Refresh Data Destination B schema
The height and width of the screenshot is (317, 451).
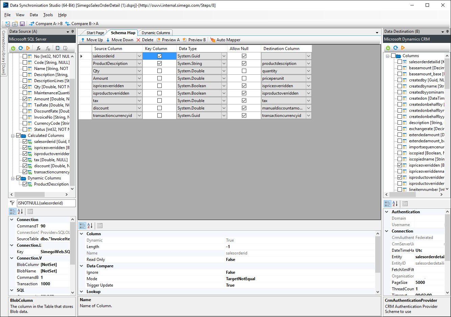(x=396, y=48)
